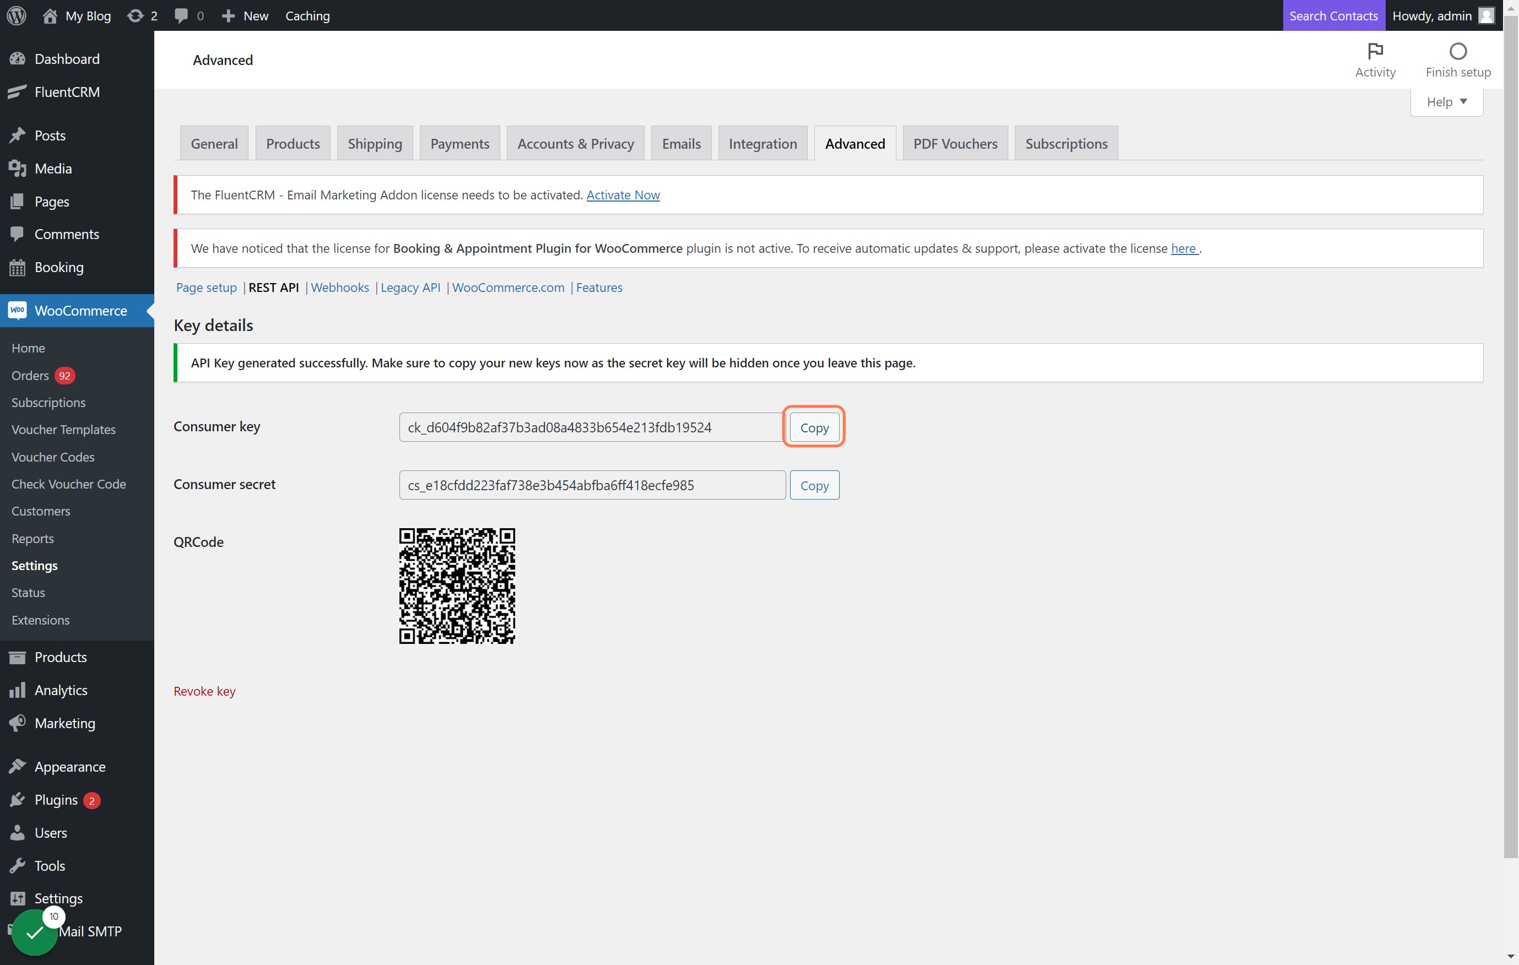
Task: Switch to the General settings tab
Action: tap(214, 143)
